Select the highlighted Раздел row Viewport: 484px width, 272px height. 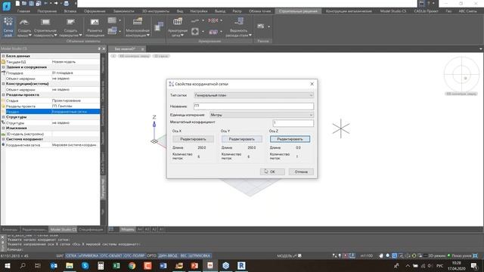pyautogui.click(x=51, y=112)
